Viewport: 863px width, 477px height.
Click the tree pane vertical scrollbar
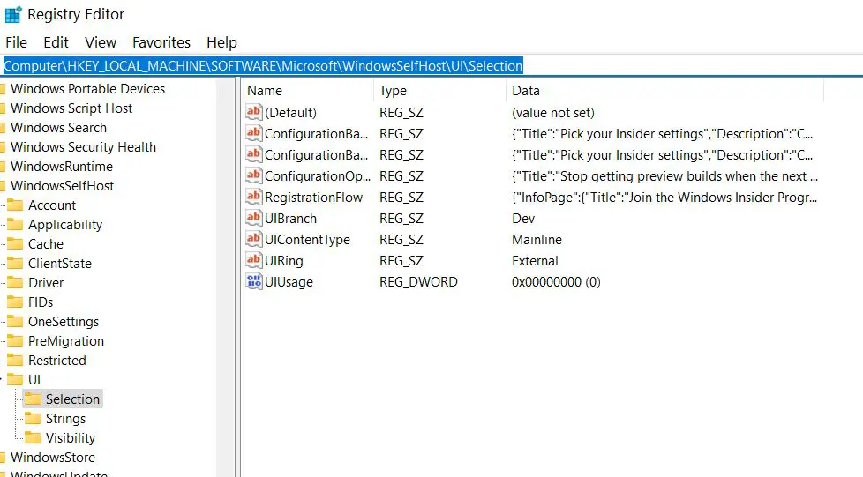225,277
